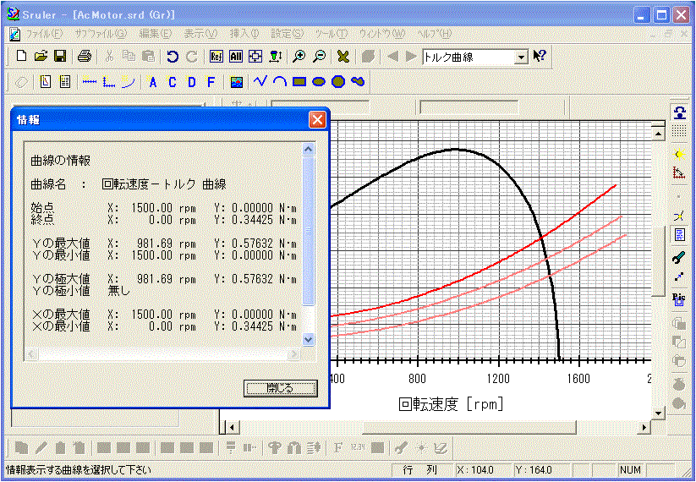The height and width of the screenshot is (482, 696).
Task: Click the info panel scroll-up arrow
Action: [308, 149]
